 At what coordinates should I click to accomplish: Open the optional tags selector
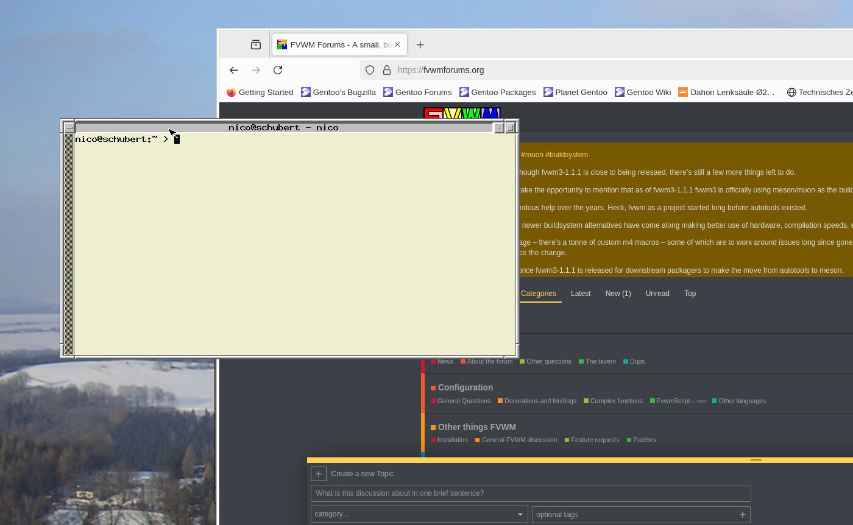641,515
